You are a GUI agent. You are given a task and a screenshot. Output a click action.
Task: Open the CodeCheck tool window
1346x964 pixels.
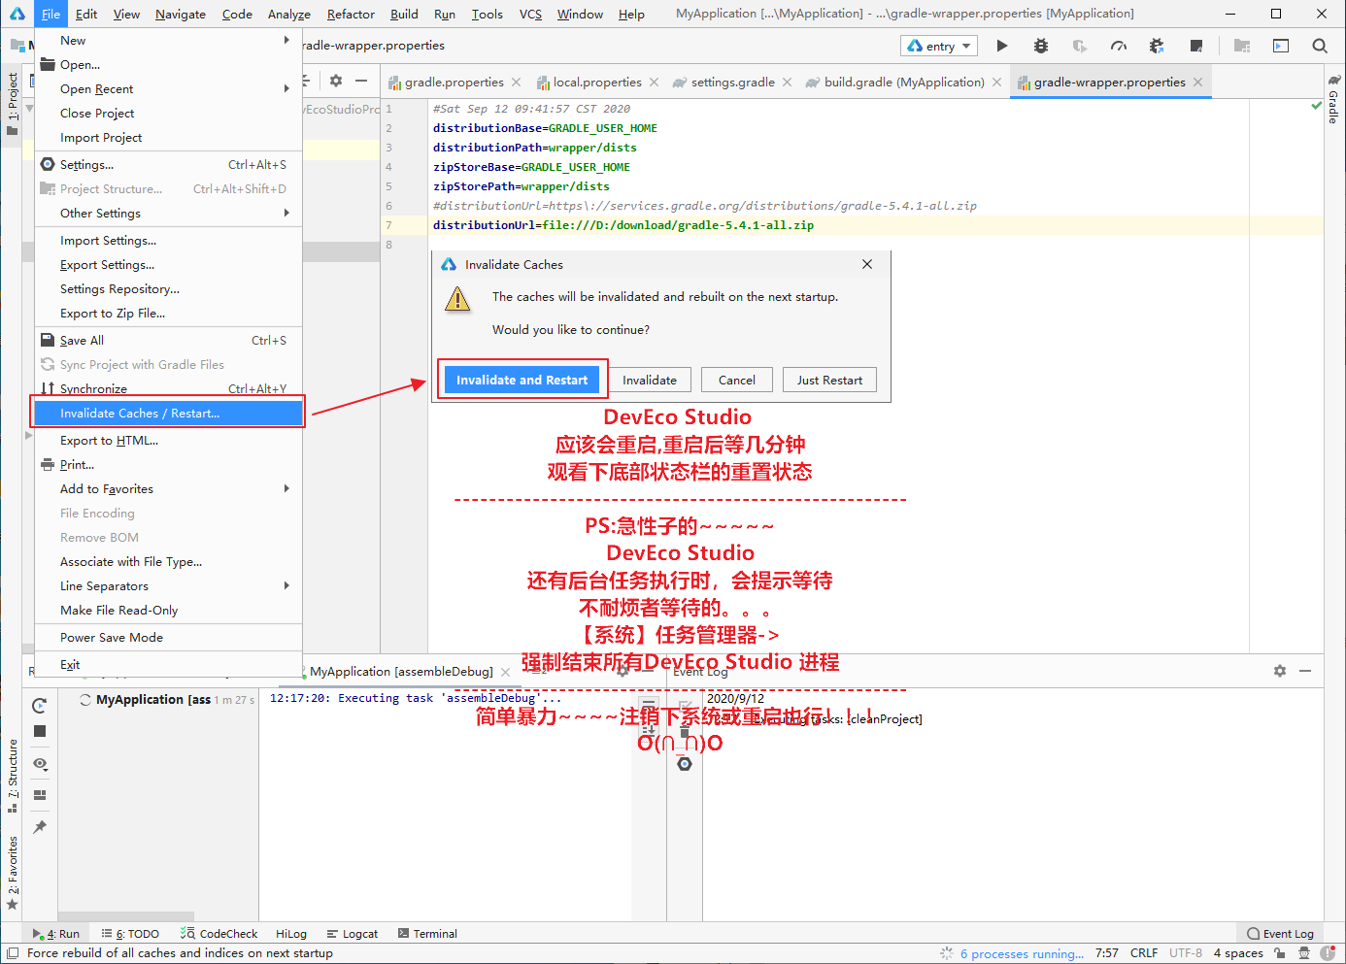coord(219,934)
